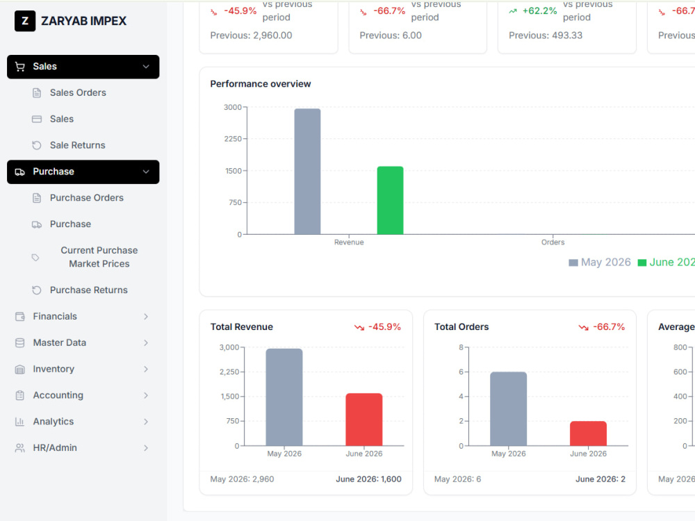Click the Inventory warehouse icon
The image size is (695, 521).
[20, 369]
